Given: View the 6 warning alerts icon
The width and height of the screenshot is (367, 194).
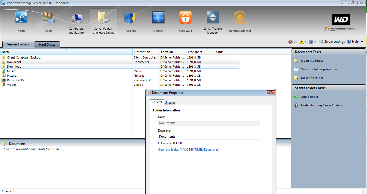Looking at the screenshot, I should pos(302,42).
